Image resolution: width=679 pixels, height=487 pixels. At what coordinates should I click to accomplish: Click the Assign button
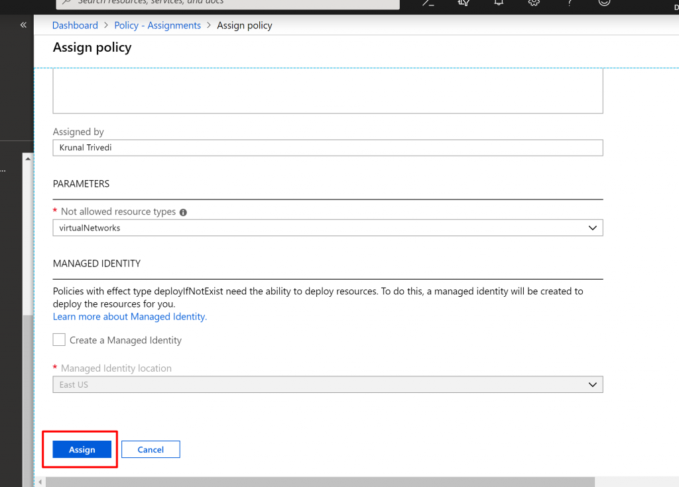coord(82,449)
